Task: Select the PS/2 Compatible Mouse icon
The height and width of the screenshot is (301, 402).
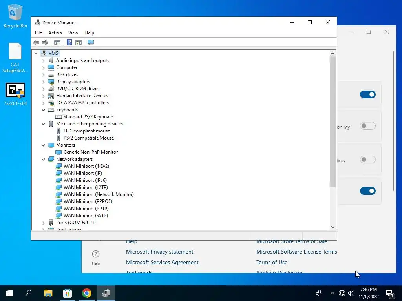Action: click(58, 138)
